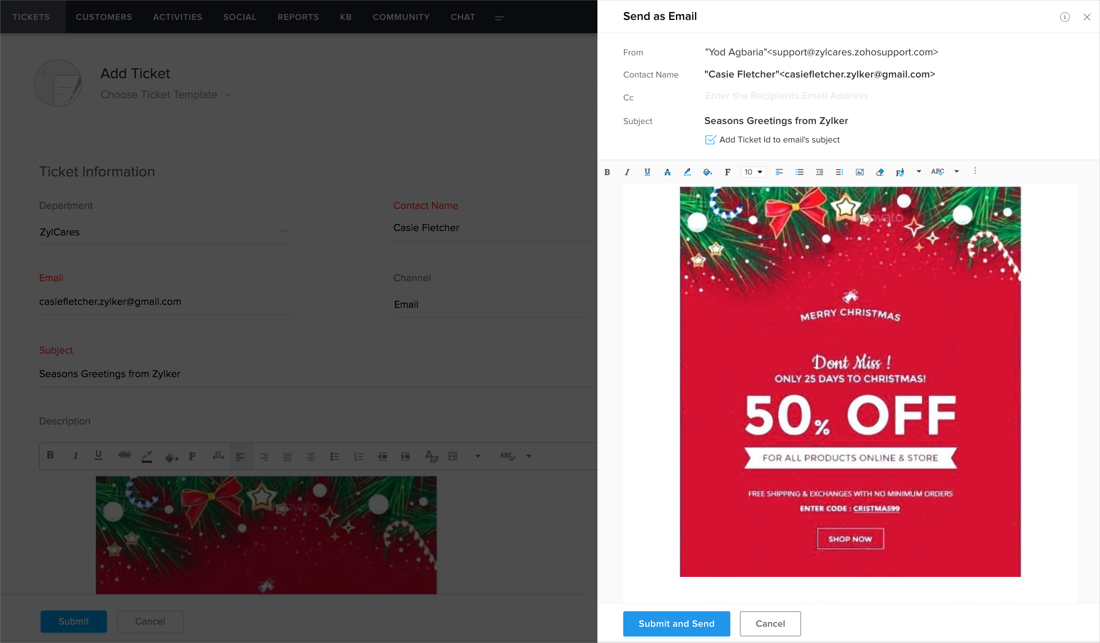This screenshot has height=643, width=1100.
Task: Uncheck Add Ticket Id to email's subject
Action: [710, 140]
